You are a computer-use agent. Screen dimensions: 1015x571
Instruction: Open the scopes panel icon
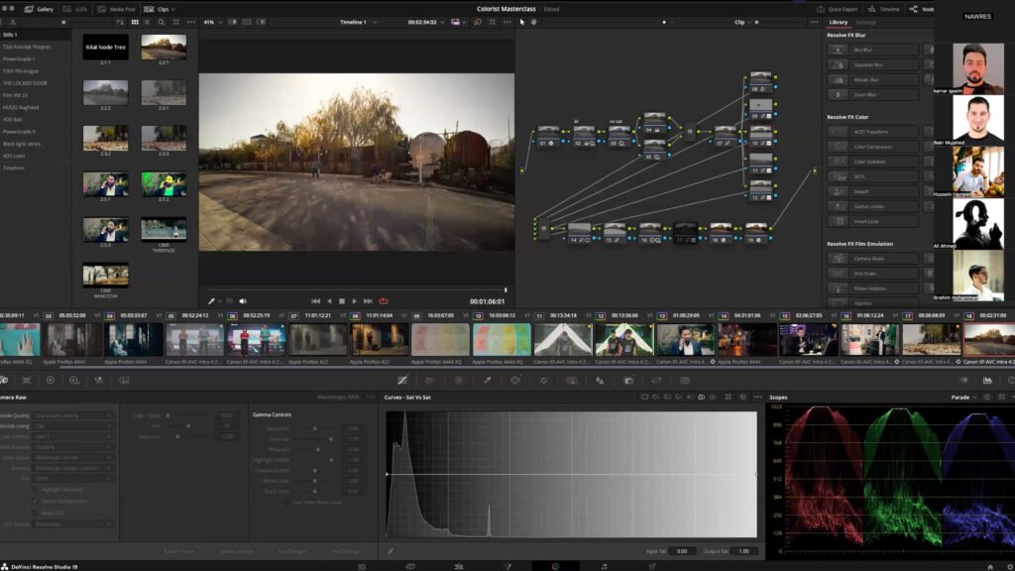(987, 381)
